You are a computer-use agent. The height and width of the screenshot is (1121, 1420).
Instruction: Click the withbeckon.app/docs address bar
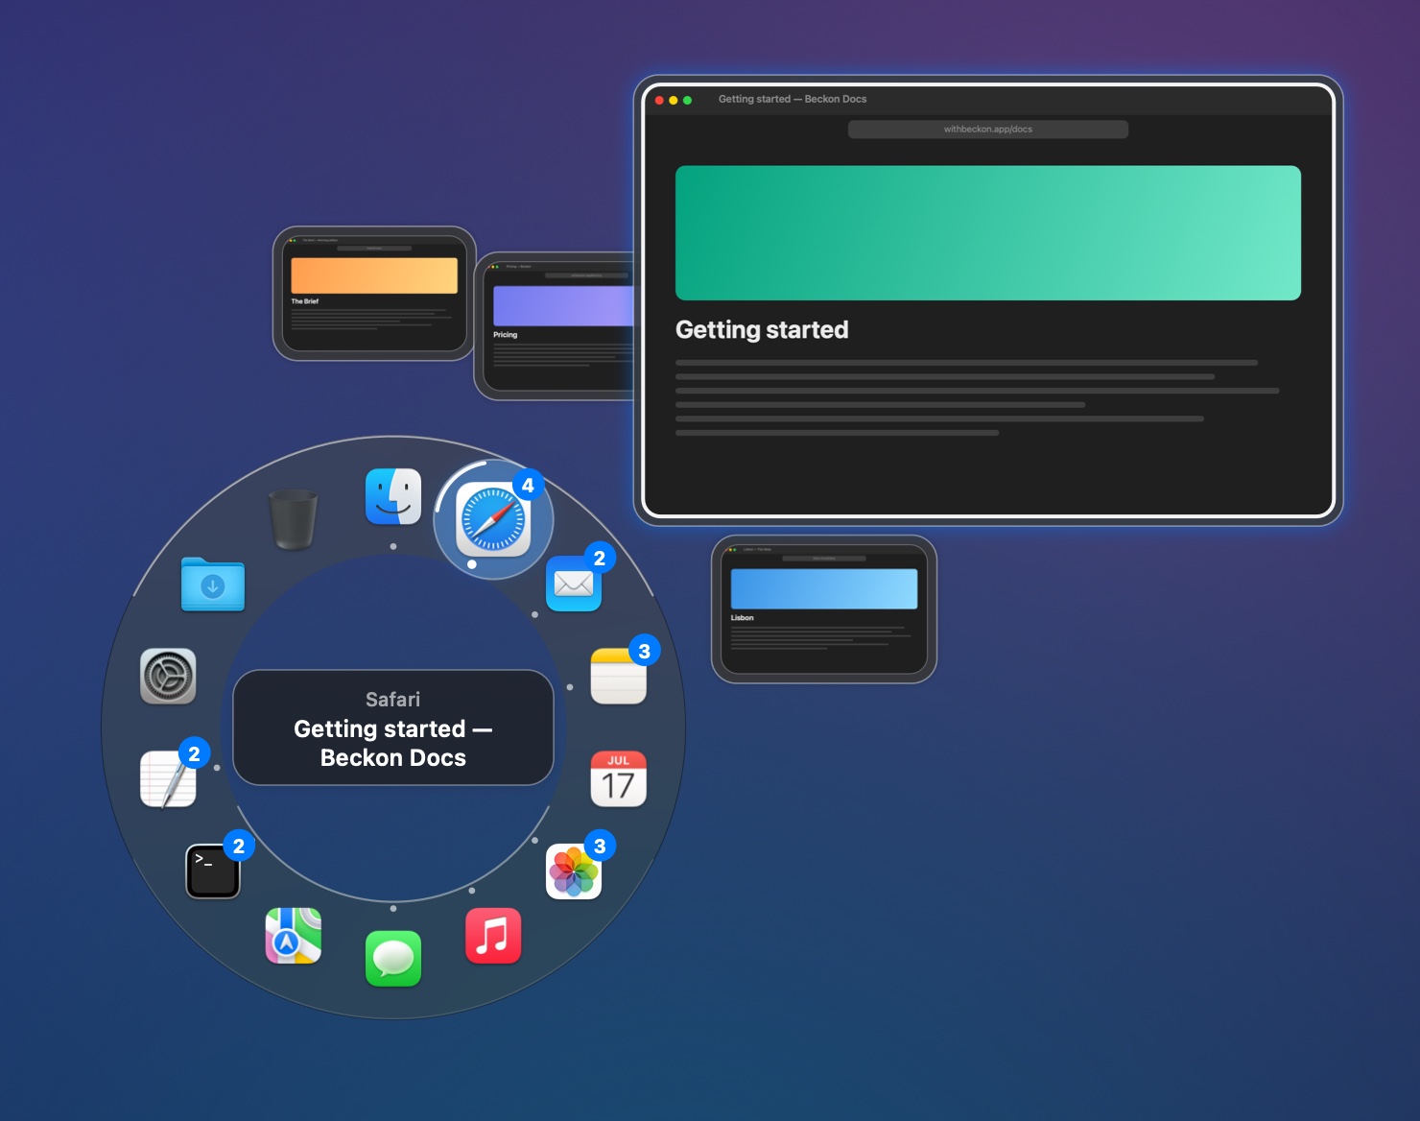point(988,129)
